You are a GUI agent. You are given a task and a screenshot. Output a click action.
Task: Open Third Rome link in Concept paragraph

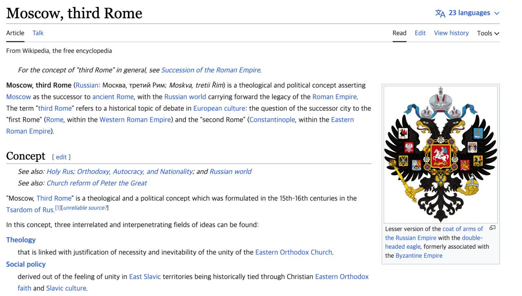(x=54, y=198)
